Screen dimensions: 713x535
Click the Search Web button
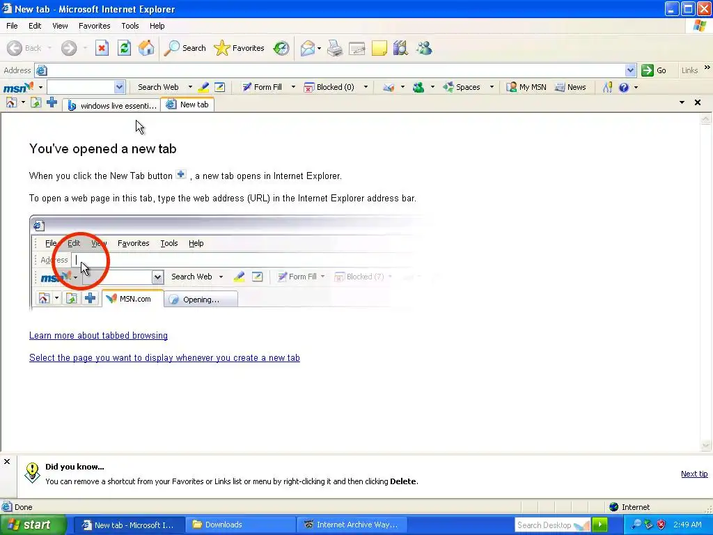158,87
